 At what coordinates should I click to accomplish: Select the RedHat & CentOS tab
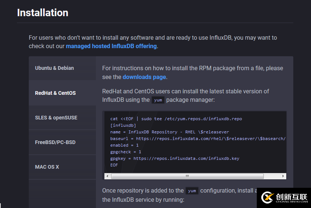pos(55,93)
